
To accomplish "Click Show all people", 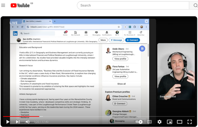I will coord(121,84).
